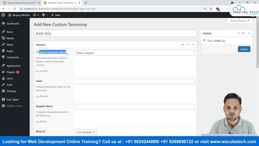Expand Screen Options panel

pos(240,21)
